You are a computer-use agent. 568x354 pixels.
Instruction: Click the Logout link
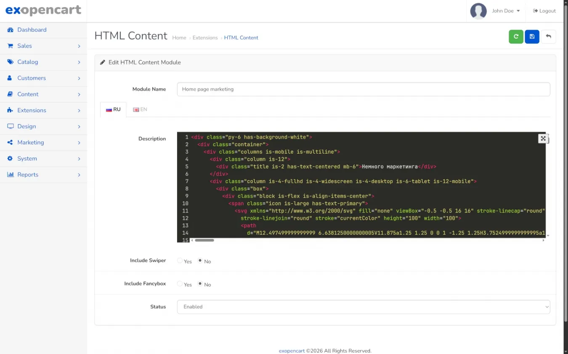[x=544, y=11]
